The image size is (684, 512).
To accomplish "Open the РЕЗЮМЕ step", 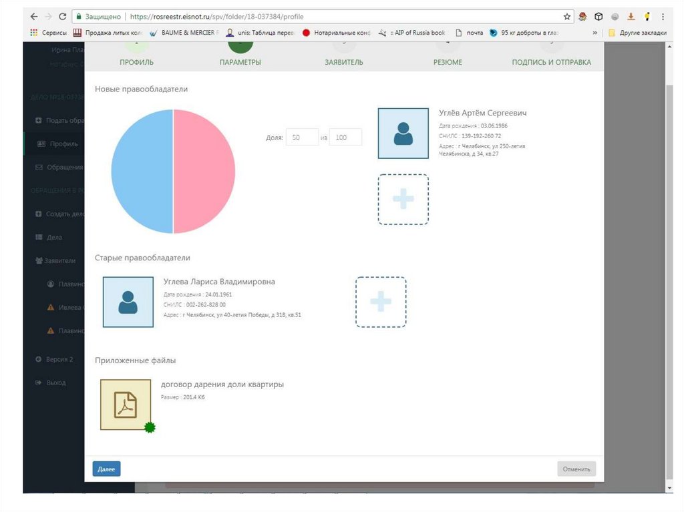I will tap(448, 62).
